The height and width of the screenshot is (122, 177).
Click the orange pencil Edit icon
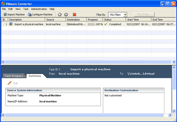tap(10, 83)
